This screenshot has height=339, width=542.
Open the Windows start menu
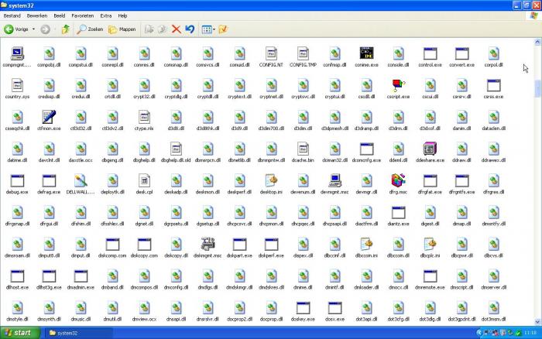(x=20, y=333)
